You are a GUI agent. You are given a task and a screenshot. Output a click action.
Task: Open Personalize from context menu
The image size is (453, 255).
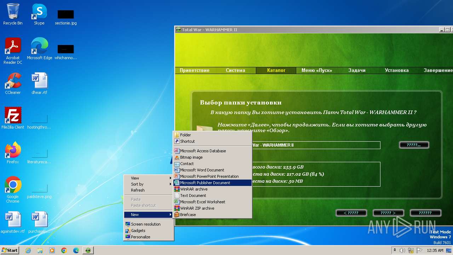pyautogui.click(x=149, y=237)
